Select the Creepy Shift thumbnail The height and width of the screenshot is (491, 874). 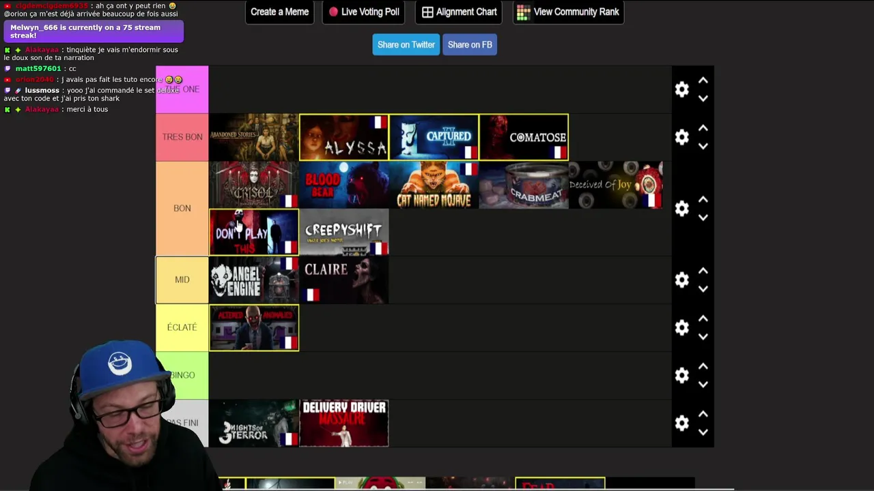click(344, 233)
